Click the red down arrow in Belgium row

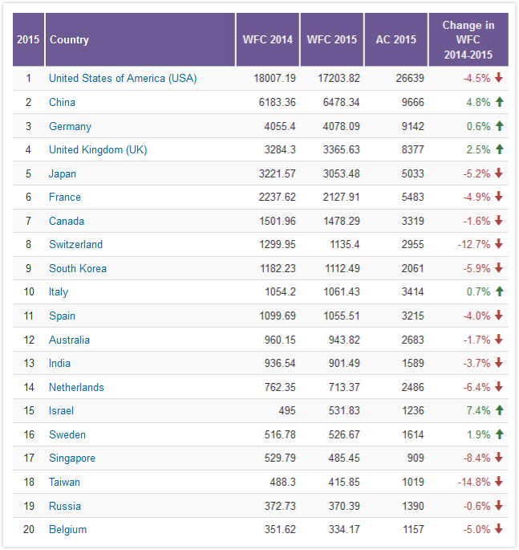(498, 529)
